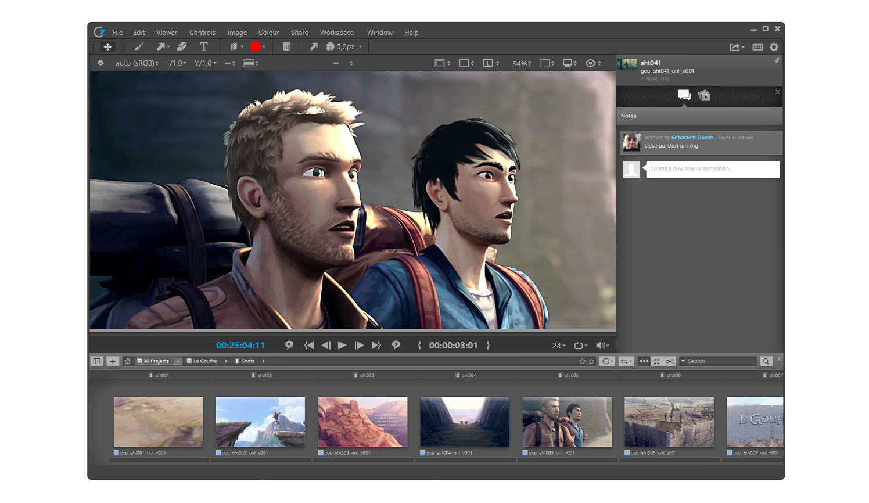Jump to previous clip start

click(x=309, y=345)
